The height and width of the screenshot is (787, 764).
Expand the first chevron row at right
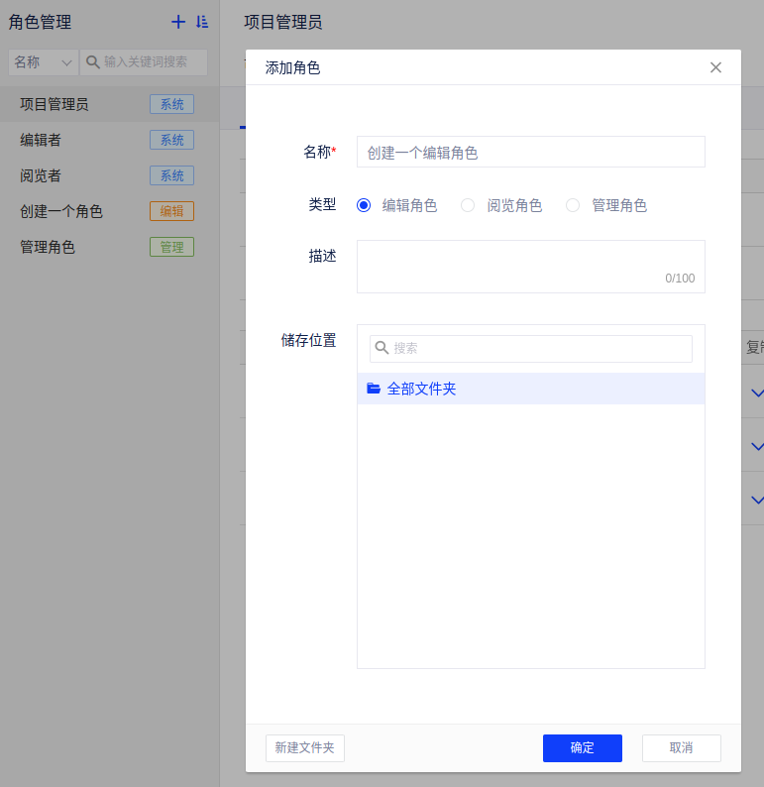pos(757,393)
